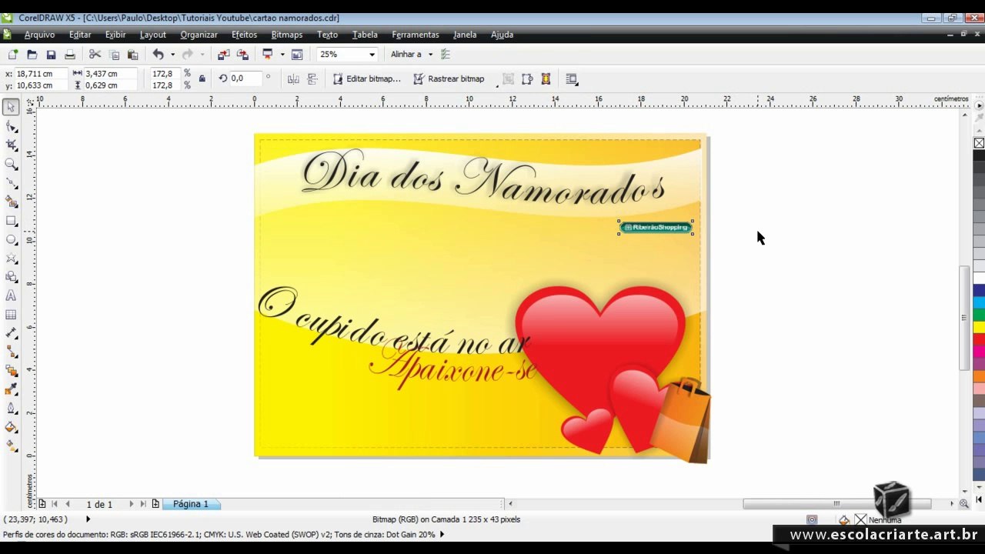Toggle the lock ratio padlock
Viewport: 985px width, 554px height.
[202, 79]
